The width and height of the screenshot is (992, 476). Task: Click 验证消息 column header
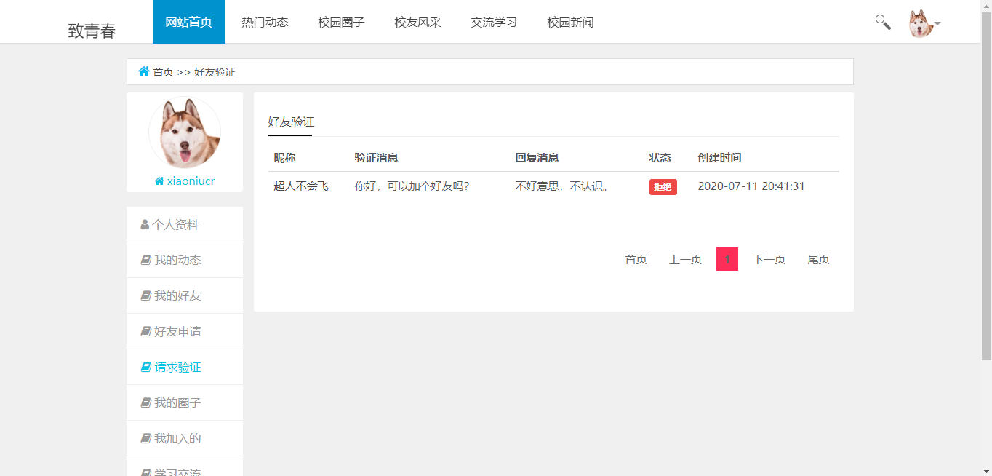pyautogui.click(x=376, y=158)
